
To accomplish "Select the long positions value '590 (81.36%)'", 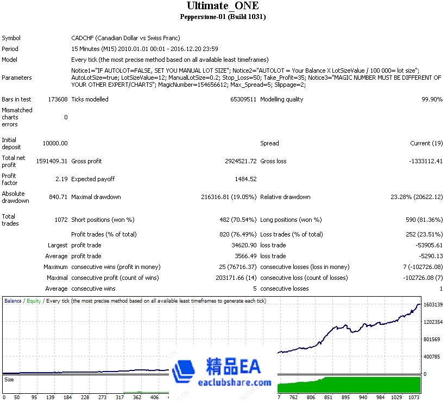I will 424,220.
